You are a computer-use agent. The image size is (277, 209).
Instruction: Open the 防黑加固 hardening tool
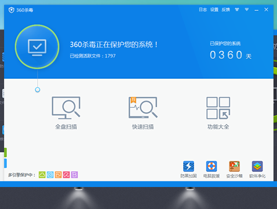click(x=188, y=169)
